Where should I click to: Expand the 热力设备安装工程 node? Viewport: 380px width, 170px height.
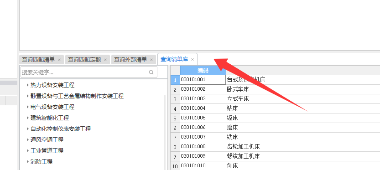[x=28, y=85]
